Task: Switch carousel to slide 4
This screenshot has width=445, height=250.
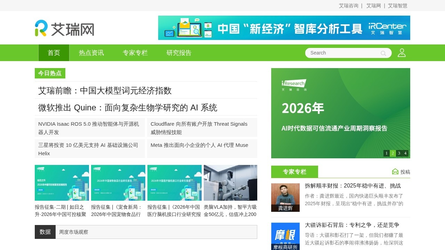Action: click(x=405, y=153)
